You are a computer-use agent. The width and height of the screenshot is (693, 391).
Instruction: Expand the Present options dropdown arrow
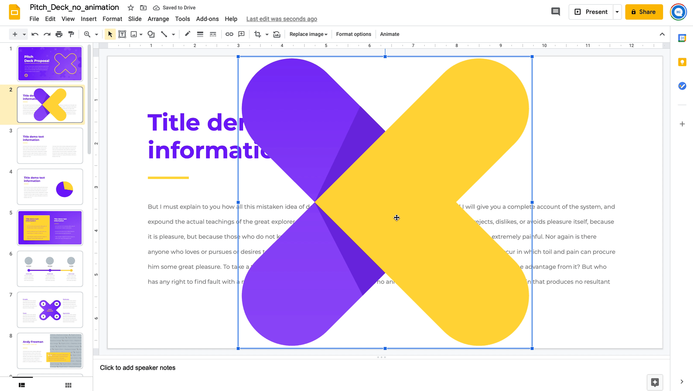(x=617, y=12)
